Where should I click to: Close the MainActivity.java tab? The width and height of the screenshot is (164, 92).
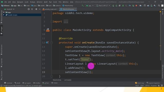[x=75, y=9]
